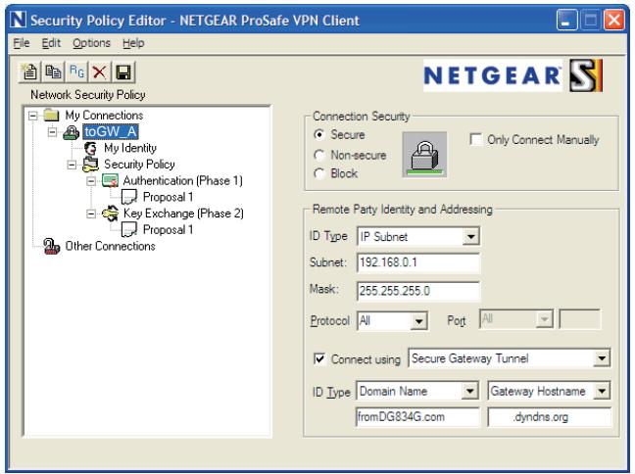Click the secure padlock image

pyautogui.click(x=424, y=154)
